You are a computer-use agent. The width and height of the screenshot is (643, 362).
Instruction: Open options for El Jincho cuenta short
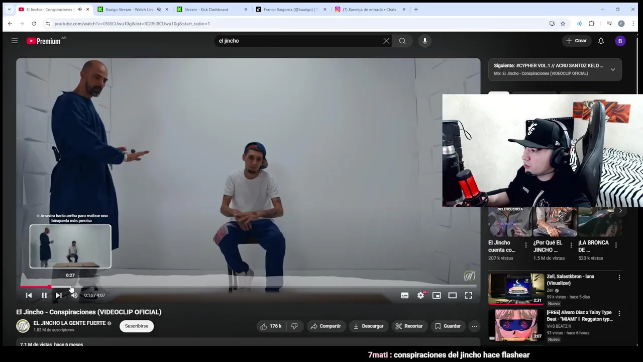(526, 245)
